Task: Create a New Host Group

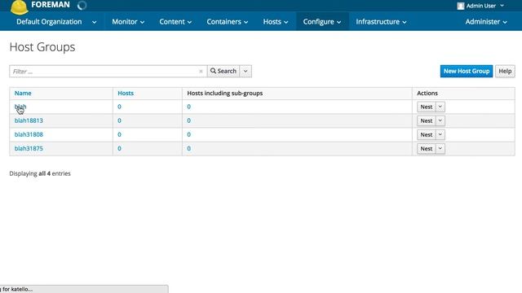Action: tap(466, 71)
